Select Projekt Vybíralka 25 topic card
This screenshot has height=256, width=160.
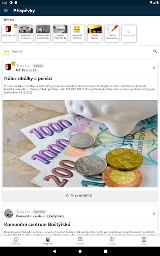tap(60, 34)
